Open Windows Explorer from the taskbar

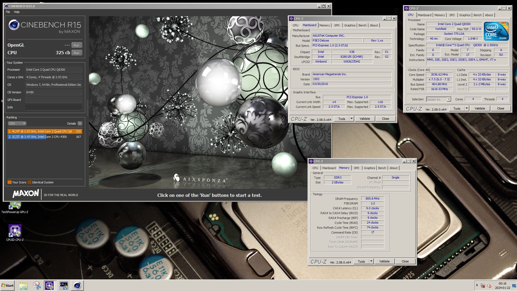23,285
